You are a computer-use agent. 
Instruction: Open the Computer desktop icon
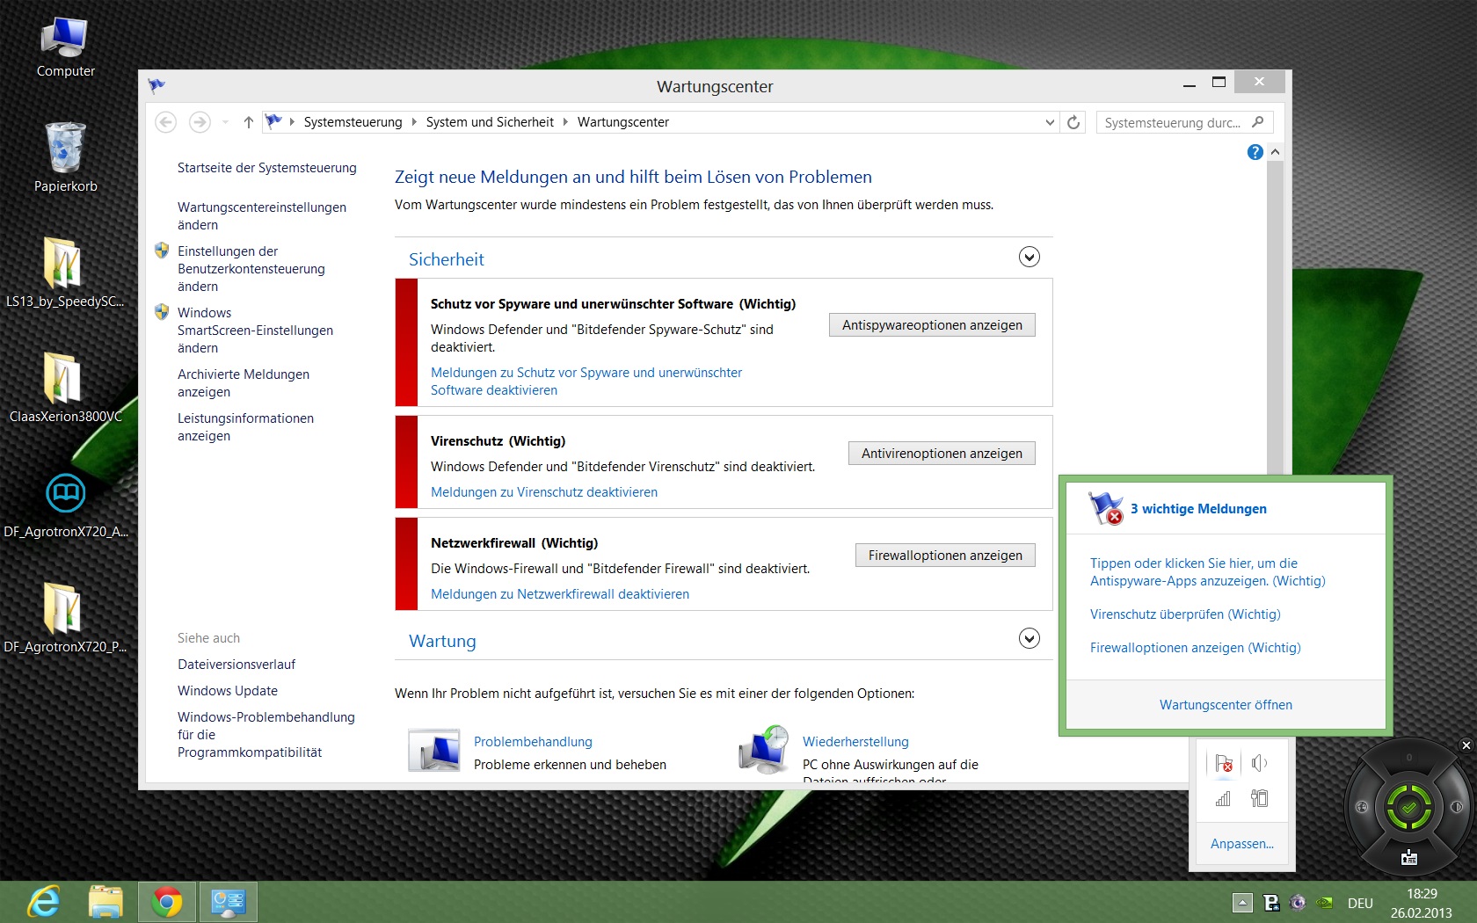(65, 47)
